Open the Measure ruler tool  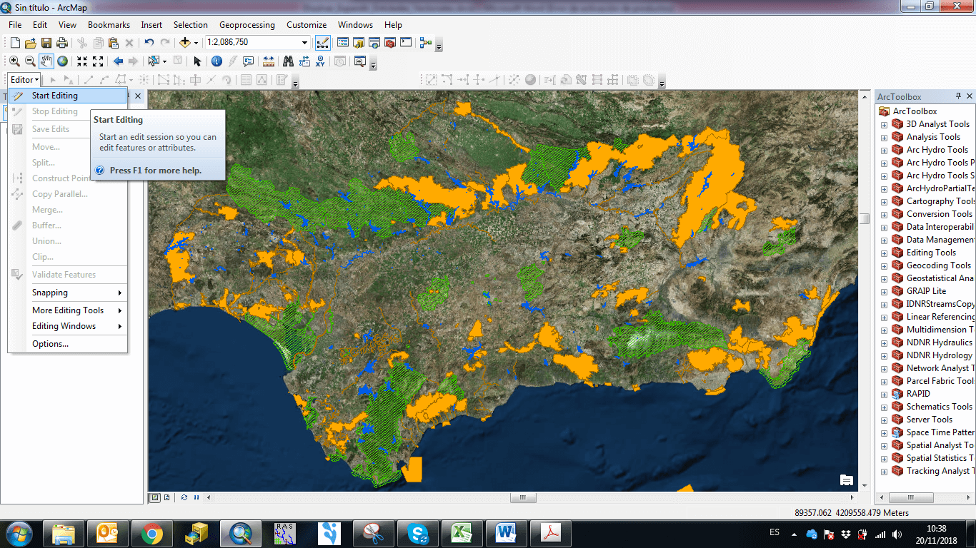(269, 61)
